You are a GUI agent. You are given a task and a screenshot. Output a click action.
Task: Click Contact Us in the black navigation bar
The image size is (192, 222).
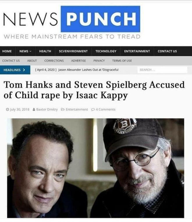pyautogui.click(x=167, y=51)
